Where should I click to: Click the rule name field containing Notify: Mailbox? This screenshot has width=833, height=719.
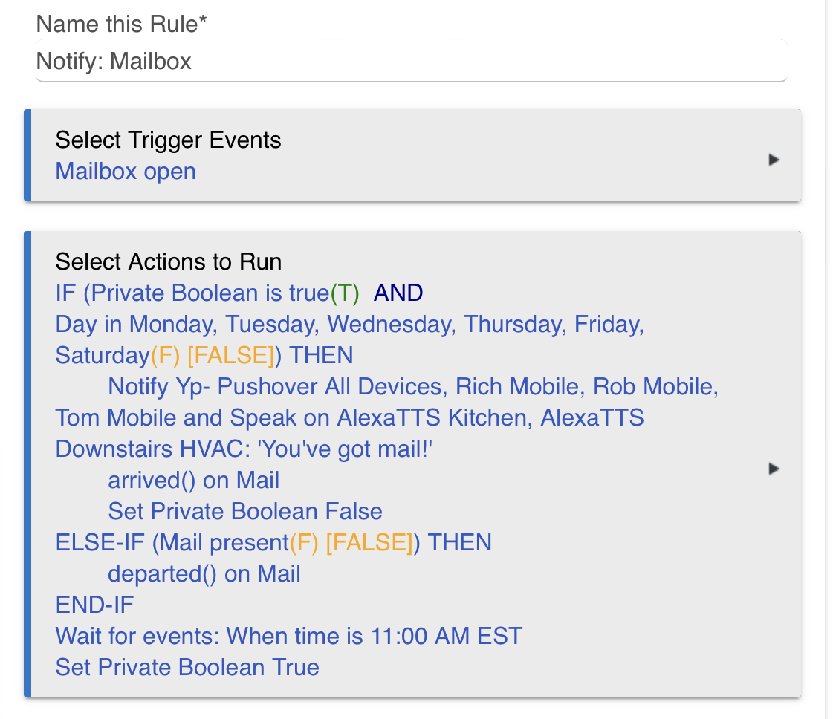point(411,61)
